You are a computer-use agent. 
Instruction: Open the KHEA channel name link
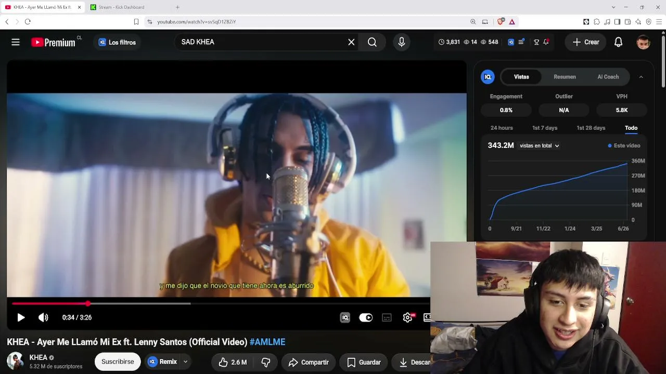39,357
